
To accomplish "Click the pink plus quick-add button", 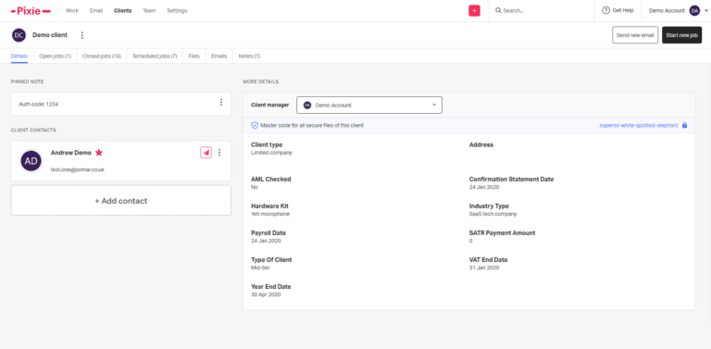I will coord(474,11).
